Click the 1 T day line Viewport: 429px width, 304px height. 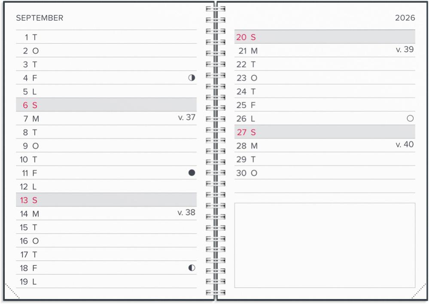[x=106, y=37]
